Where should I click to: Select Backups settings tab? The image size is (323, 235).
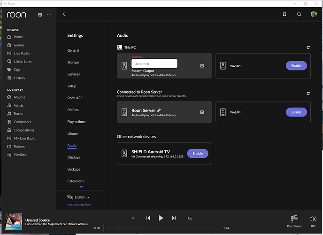pyautogui.click(x=74, y=169)
